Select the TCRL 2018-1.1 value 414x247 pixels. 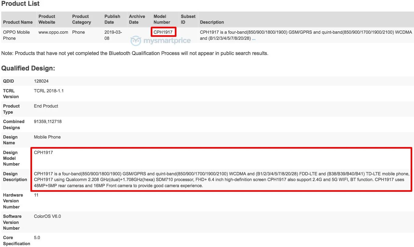(x=49, y=91)
